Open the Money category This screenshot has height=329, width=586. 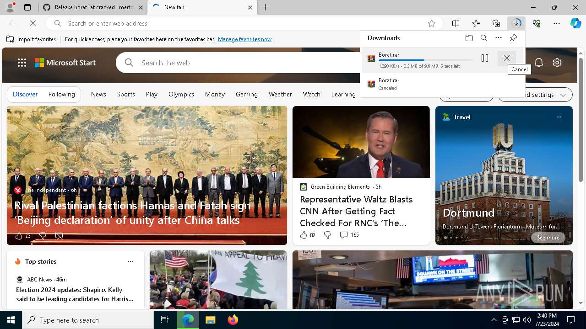tap(215, 94)
